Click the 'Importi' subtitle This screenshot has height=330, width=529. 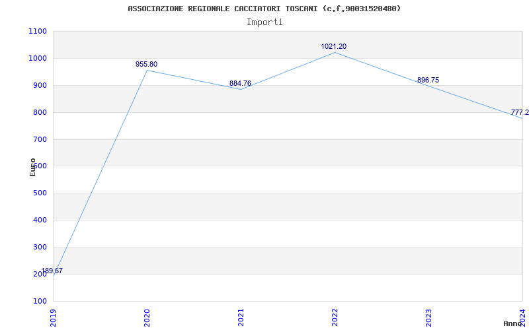click(264, 22)
